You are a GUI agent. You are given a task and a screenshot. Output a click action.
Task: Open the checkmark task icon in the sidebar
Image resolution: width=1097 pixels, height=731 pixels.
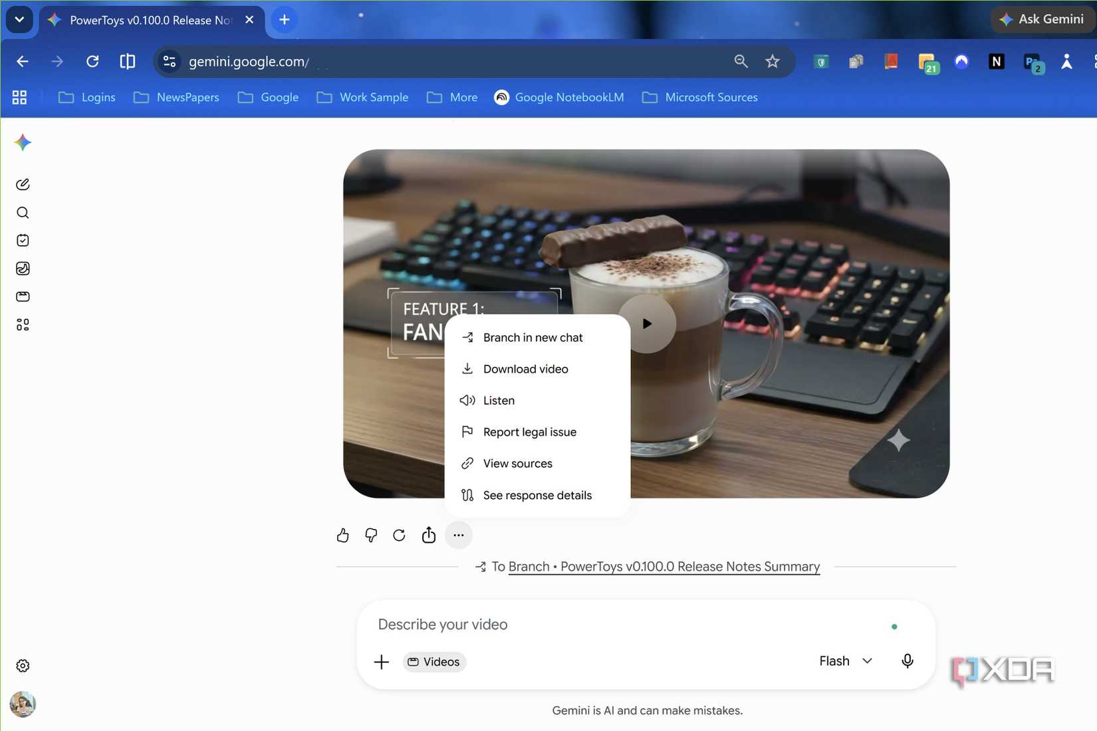[23, 241]
